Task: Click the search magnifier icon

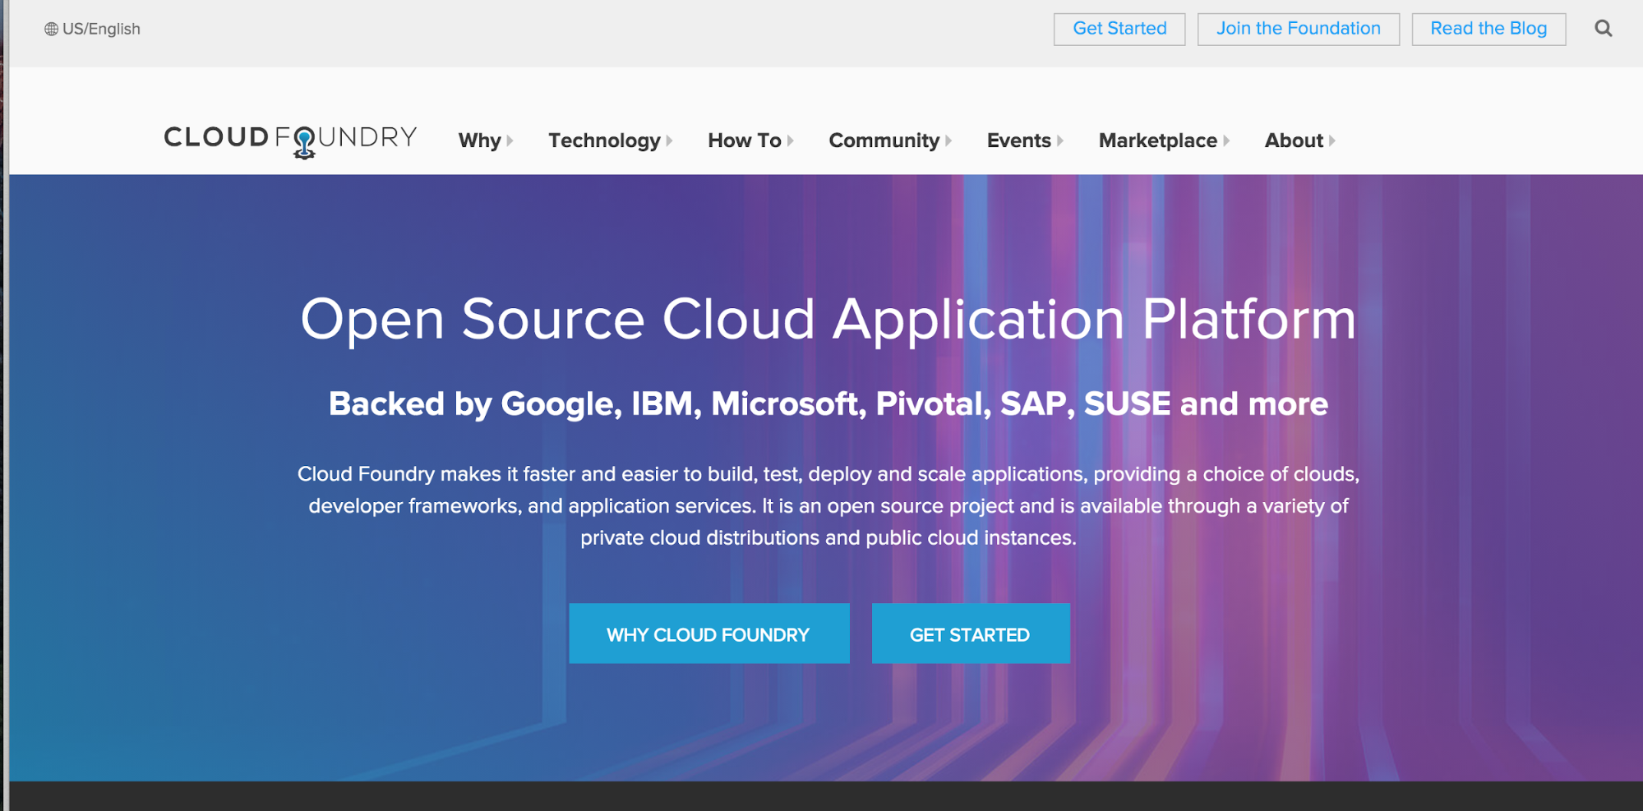Action: coord(1603,29)
